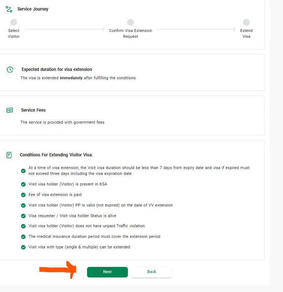Click the money icon beside Service Fees
The image size is (283, 292).
pos(10,110)
